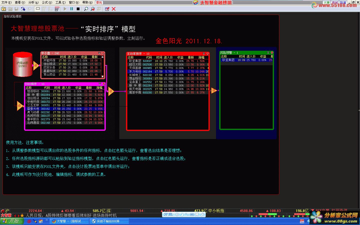Click news headline 人民日报 ticker text
Image resolution: width=360 pixels, height=225 pixels.
click(71, 215)
